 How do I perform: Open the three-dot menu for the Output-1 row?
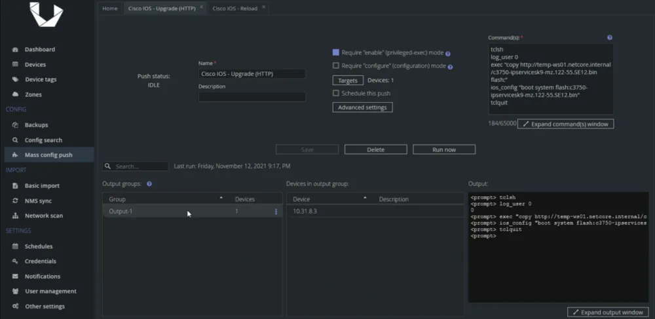click(x=276, y=212)
